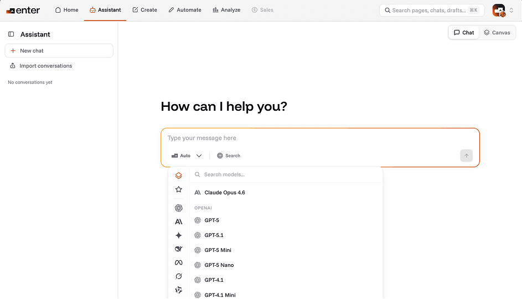Toggle web Search option
Image resolution: width=522 pixels, height=299 pixels.
[x=229, y=156]
